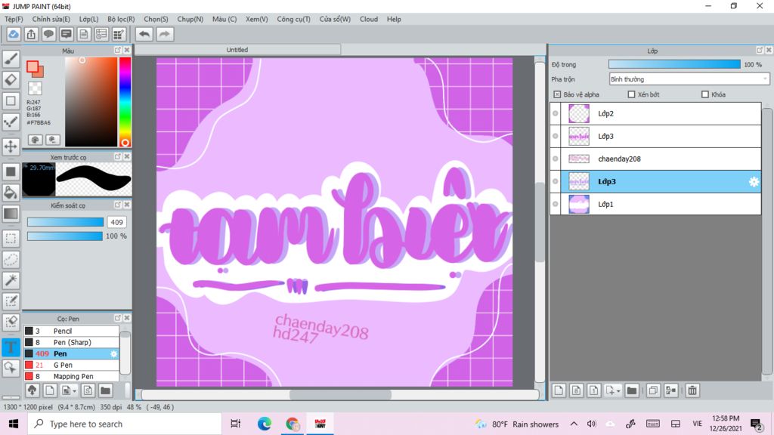Viewport: 774px width, 435px height.
Task: Click the Undo arrow
Action: pos(144,34)
